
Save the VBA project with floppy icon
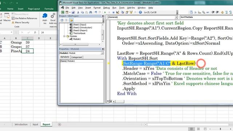click(73, 12)
